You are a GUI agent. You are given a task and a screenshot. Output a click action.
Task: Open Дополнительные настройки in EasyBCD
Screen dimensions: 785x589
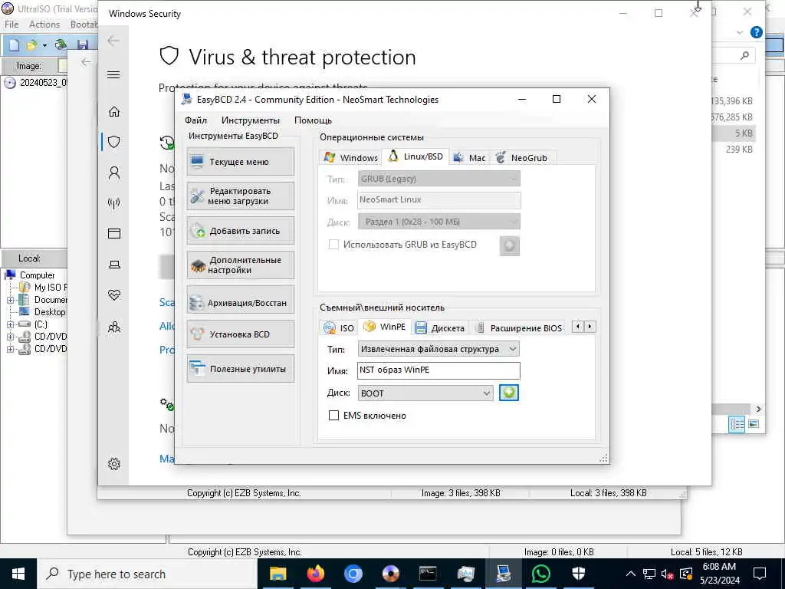point(240,265)
